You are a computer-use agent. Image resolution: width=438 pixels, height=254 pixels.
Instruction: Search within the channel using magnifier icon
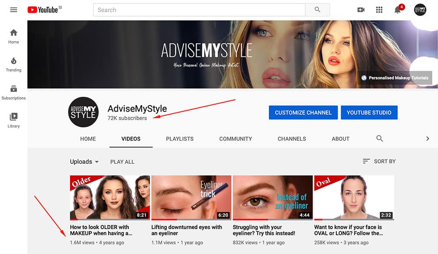[379, 138]
